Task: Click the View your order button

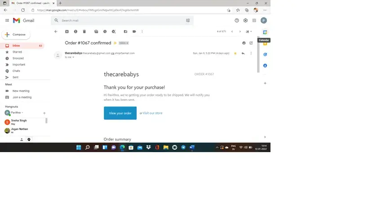Action: [x=120, y=113]
